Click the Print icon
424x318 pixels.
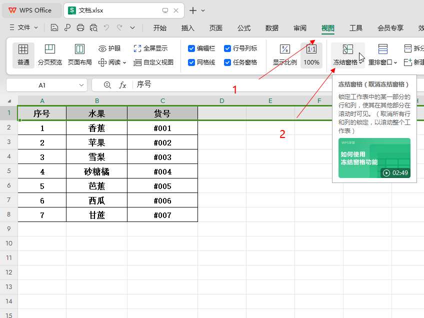coord(80,27)
